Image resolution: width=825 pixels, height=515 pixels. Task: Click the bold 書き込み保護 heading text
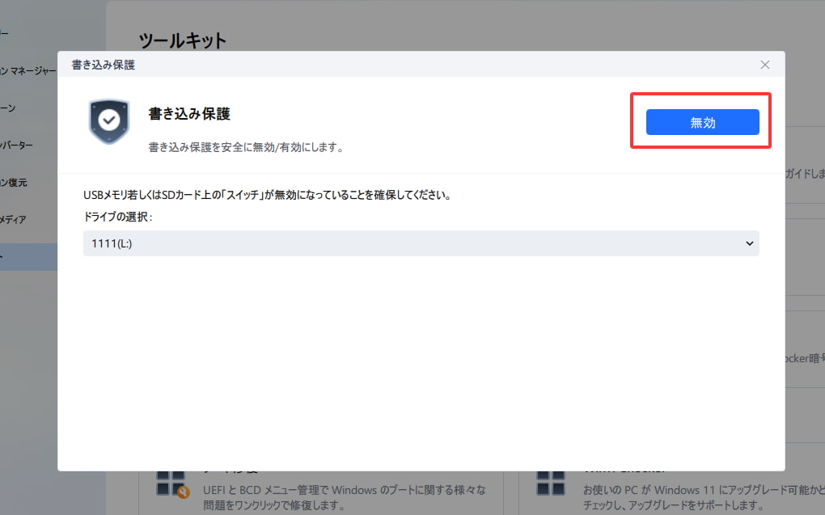click(189, 114)
